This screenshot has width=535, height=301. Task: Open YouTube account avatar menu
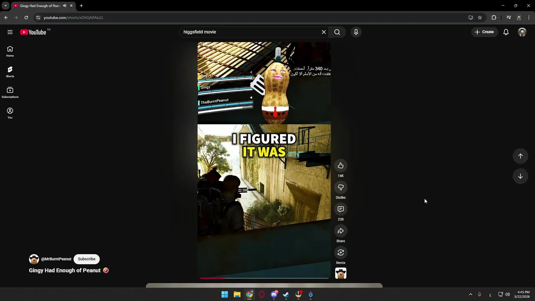tap(522, 32)
